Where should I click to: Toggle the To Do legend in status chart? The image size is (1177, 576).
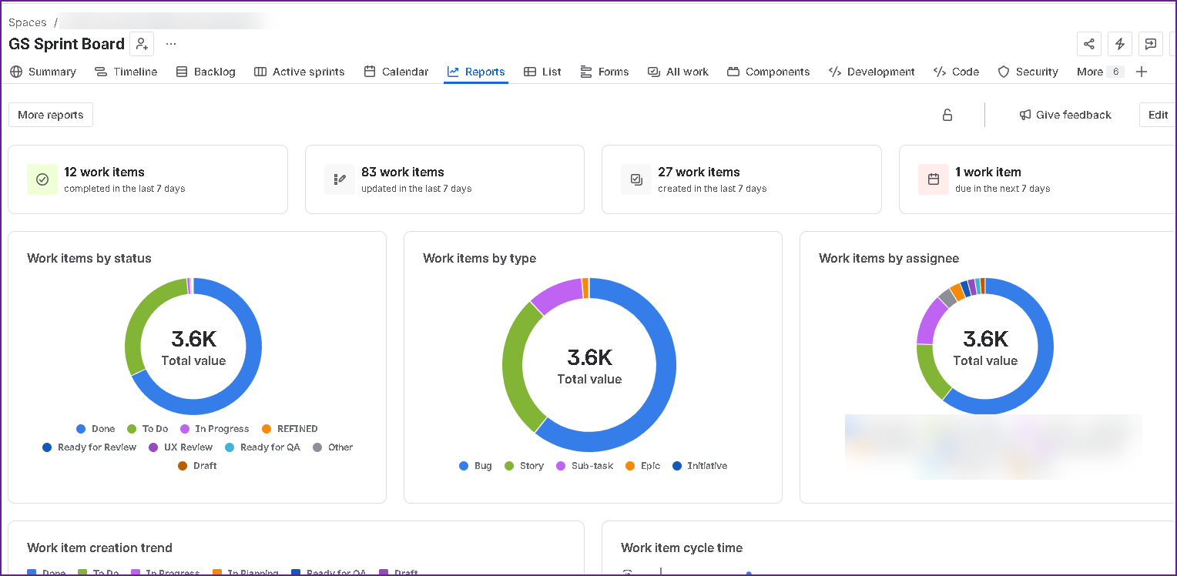coord(148,429)
